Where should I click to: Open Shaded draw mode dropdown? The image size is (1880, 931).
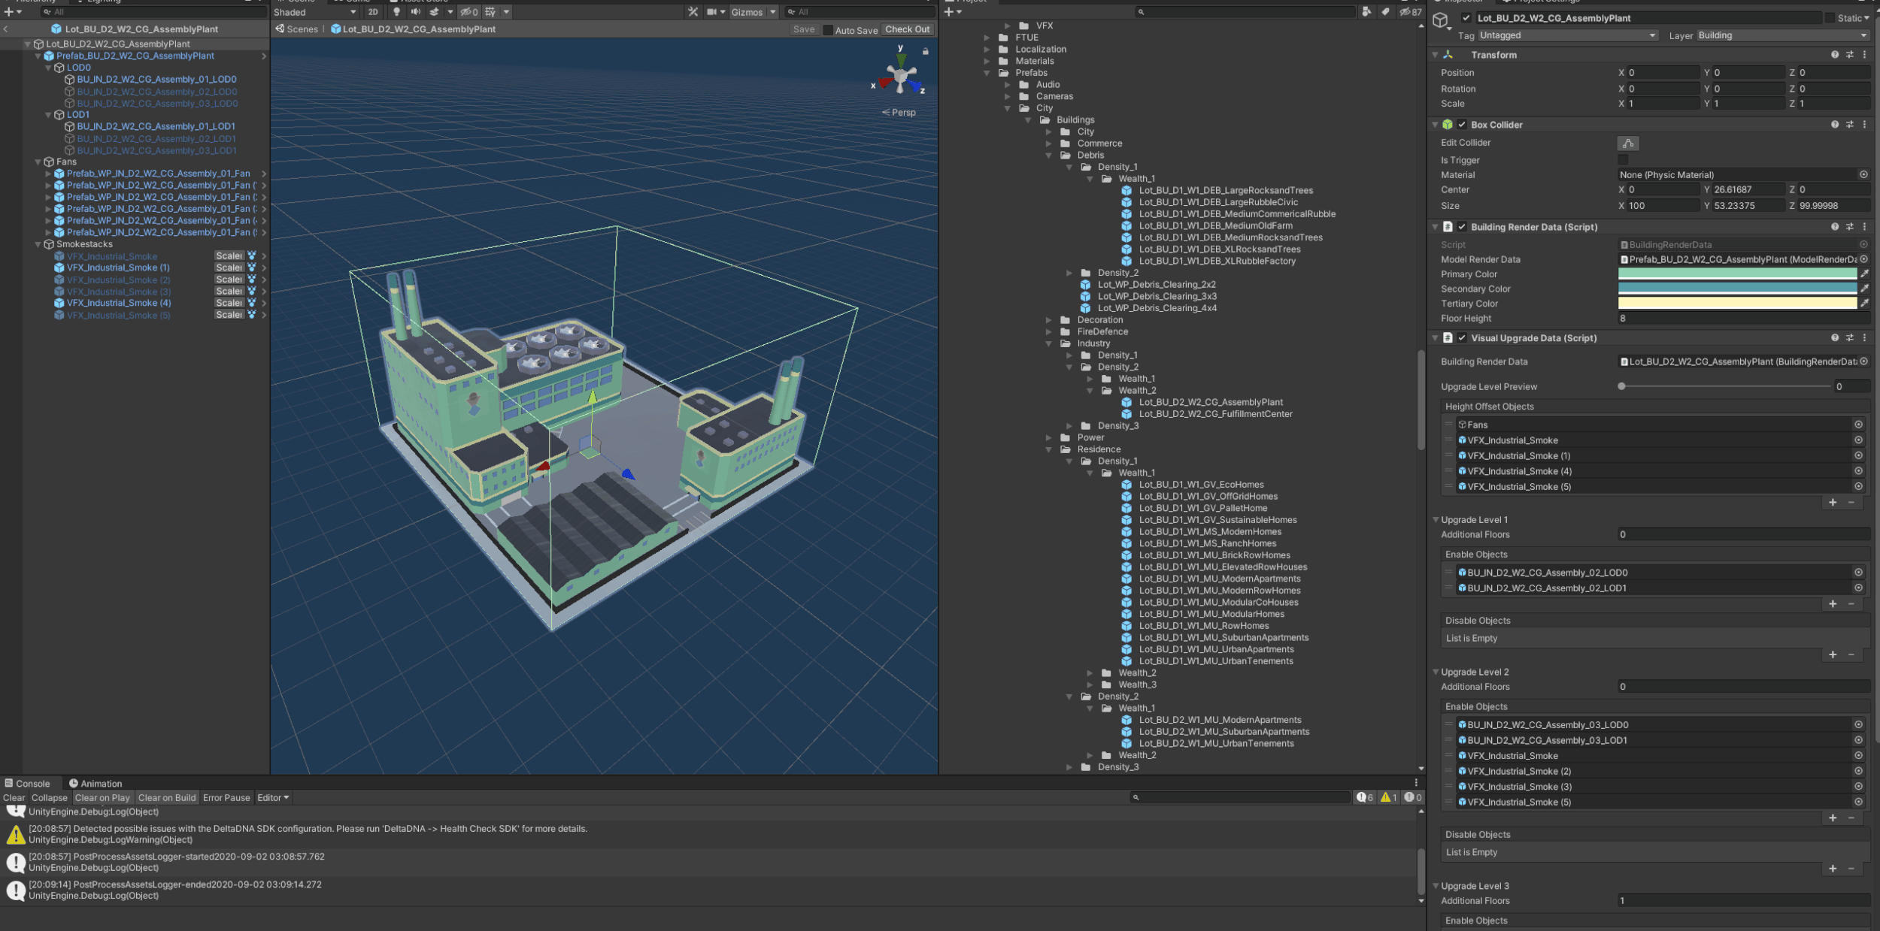point(314,12)
